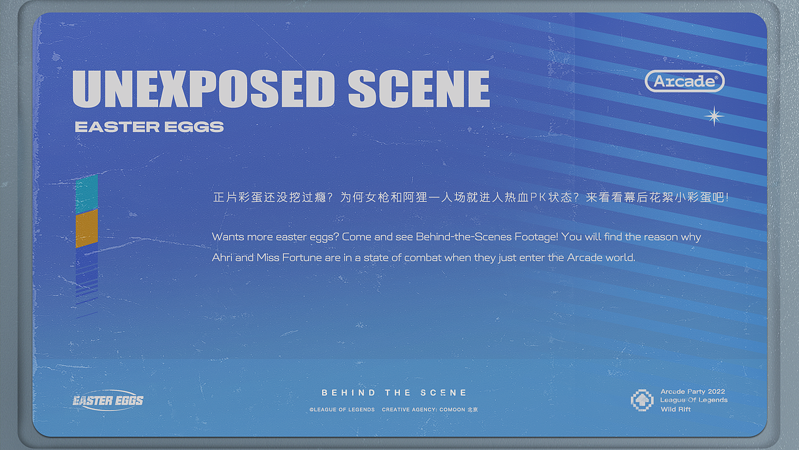Click the BEHIND THE SCENE caption
The image size is (799, 450).
394,393
